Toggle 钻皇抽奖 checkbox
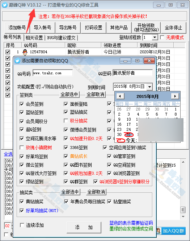 [109, 201]
